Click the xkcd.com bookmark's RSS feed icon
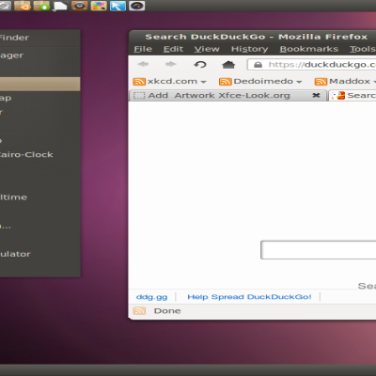Image resolution: width=376 pixels, height=376 pixels. (x=139, y=82)
